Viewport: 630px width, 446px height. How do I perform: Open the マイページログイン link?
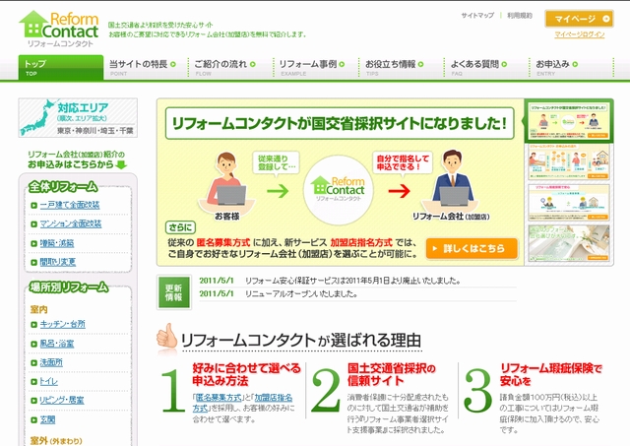coord(579,34)
